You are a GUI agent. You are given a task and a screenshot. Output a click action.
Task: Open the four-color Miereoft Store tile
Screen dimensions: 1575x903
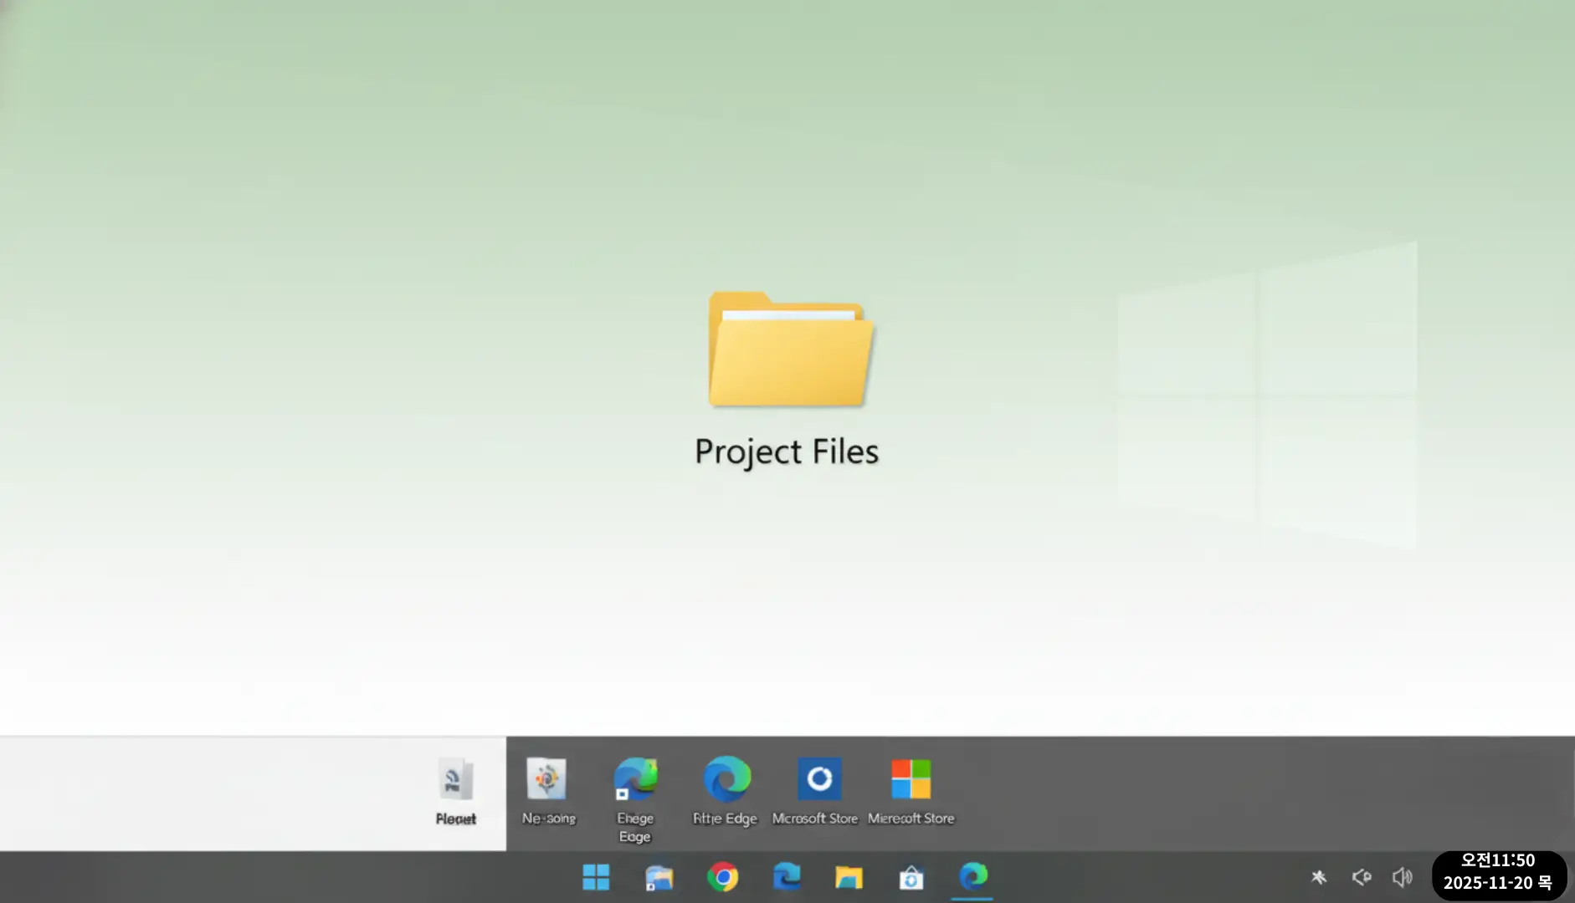coord(911,789)
